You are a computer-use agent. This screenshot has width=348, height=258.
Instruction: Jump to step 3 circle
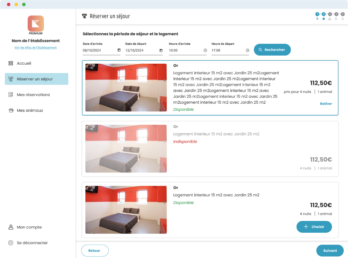(330, 14)
